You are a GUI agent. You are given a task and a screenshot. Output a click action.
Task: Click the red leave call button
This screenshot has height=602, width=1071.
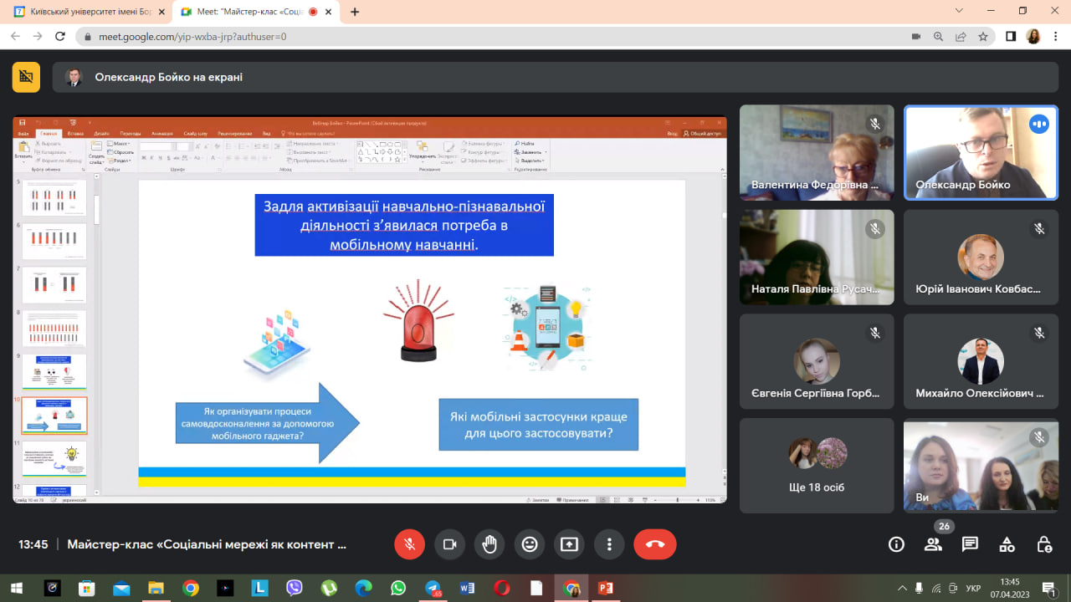(x=654, y=544)
